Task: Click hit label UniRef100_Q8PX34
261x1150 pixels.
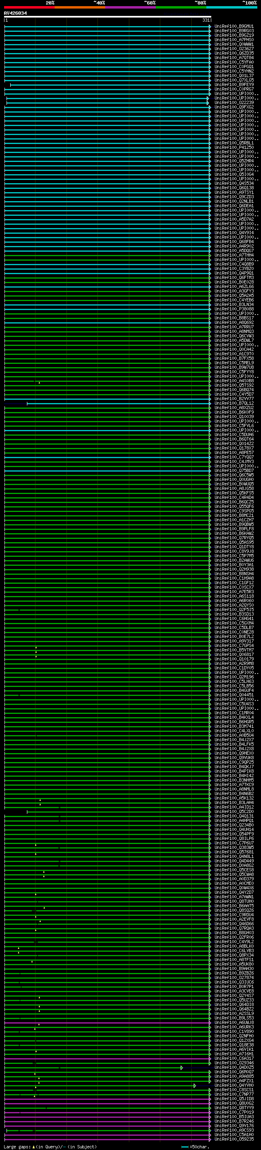Action: pyautogui.click(x=234, y=955)
